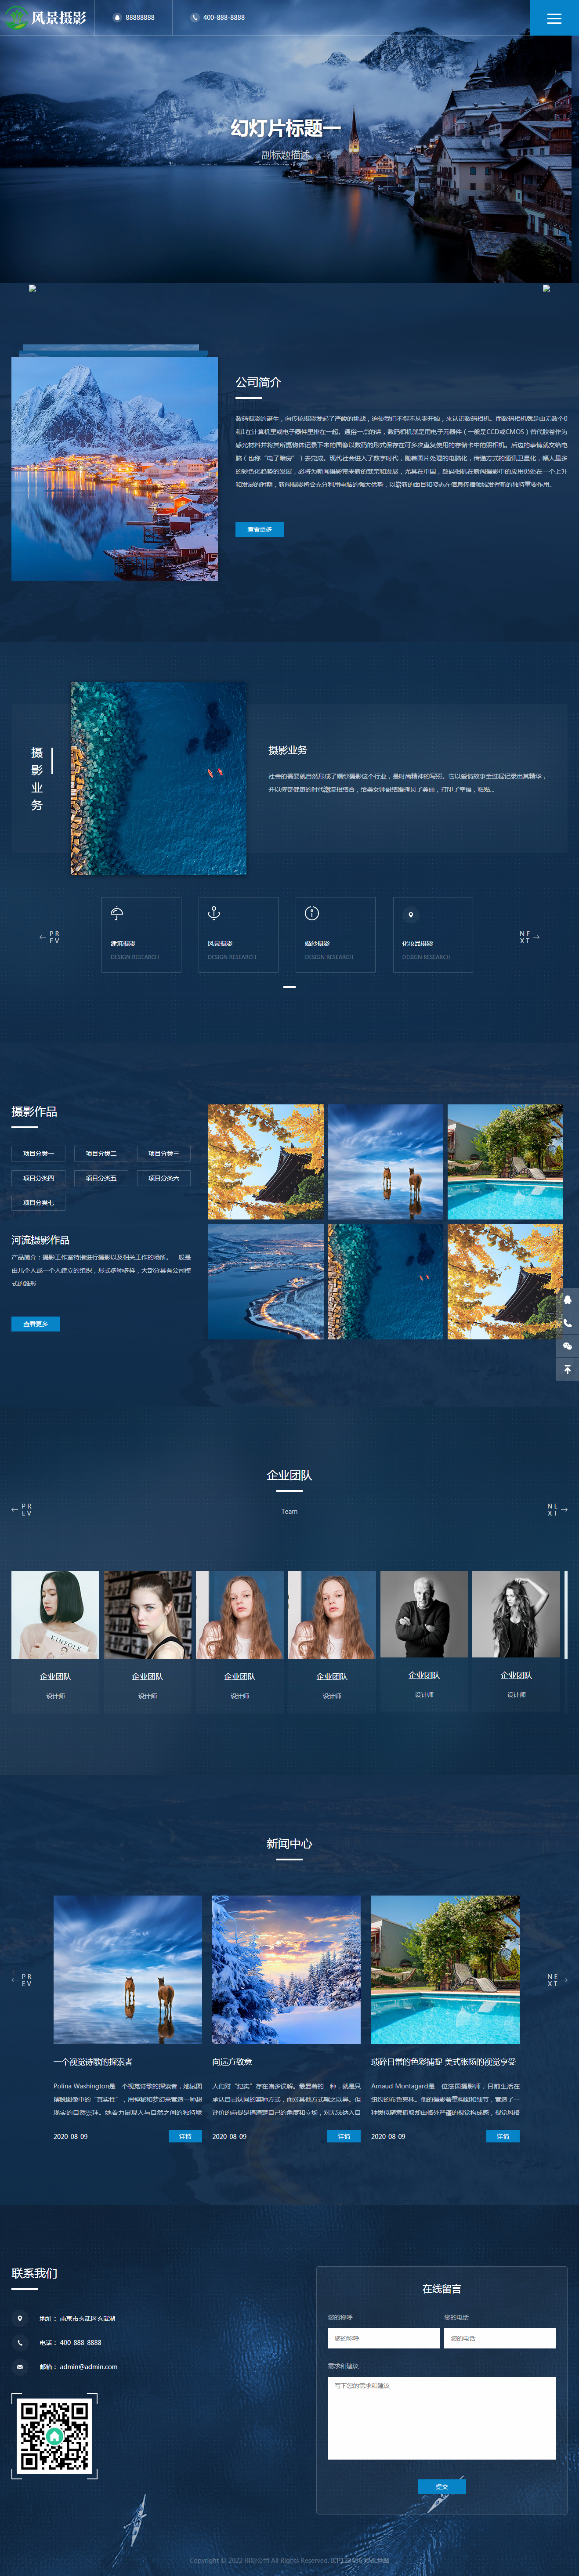Click PREV arrow in 新闻中心 section
The width and height of the screenshot is (579, 2576).
[21, 1979]
